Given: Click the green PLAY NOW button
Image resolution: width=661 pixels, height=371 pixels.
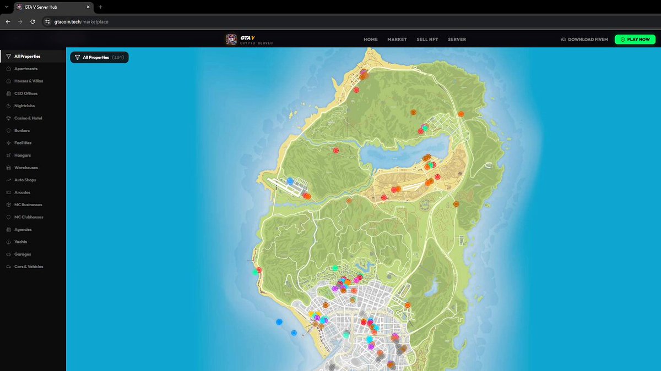Looking at the screenshot, I should click(x=636, y=40).
